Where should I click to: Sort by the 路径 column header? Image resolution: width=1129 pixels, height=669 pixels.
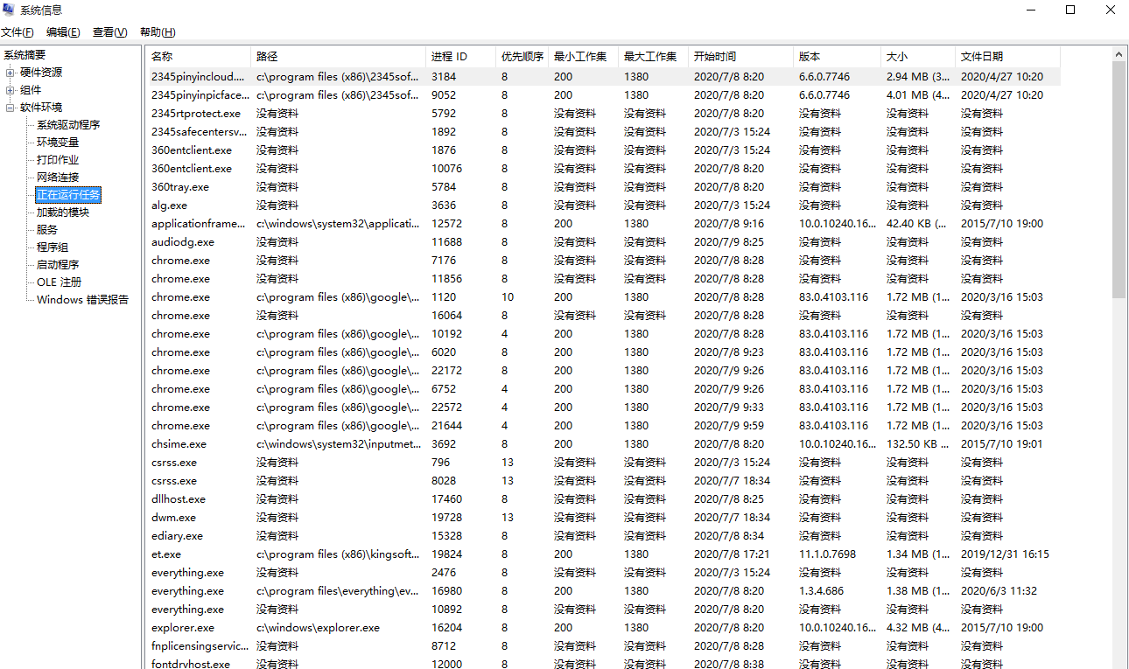pyautogui.click(x=338, y=56)
